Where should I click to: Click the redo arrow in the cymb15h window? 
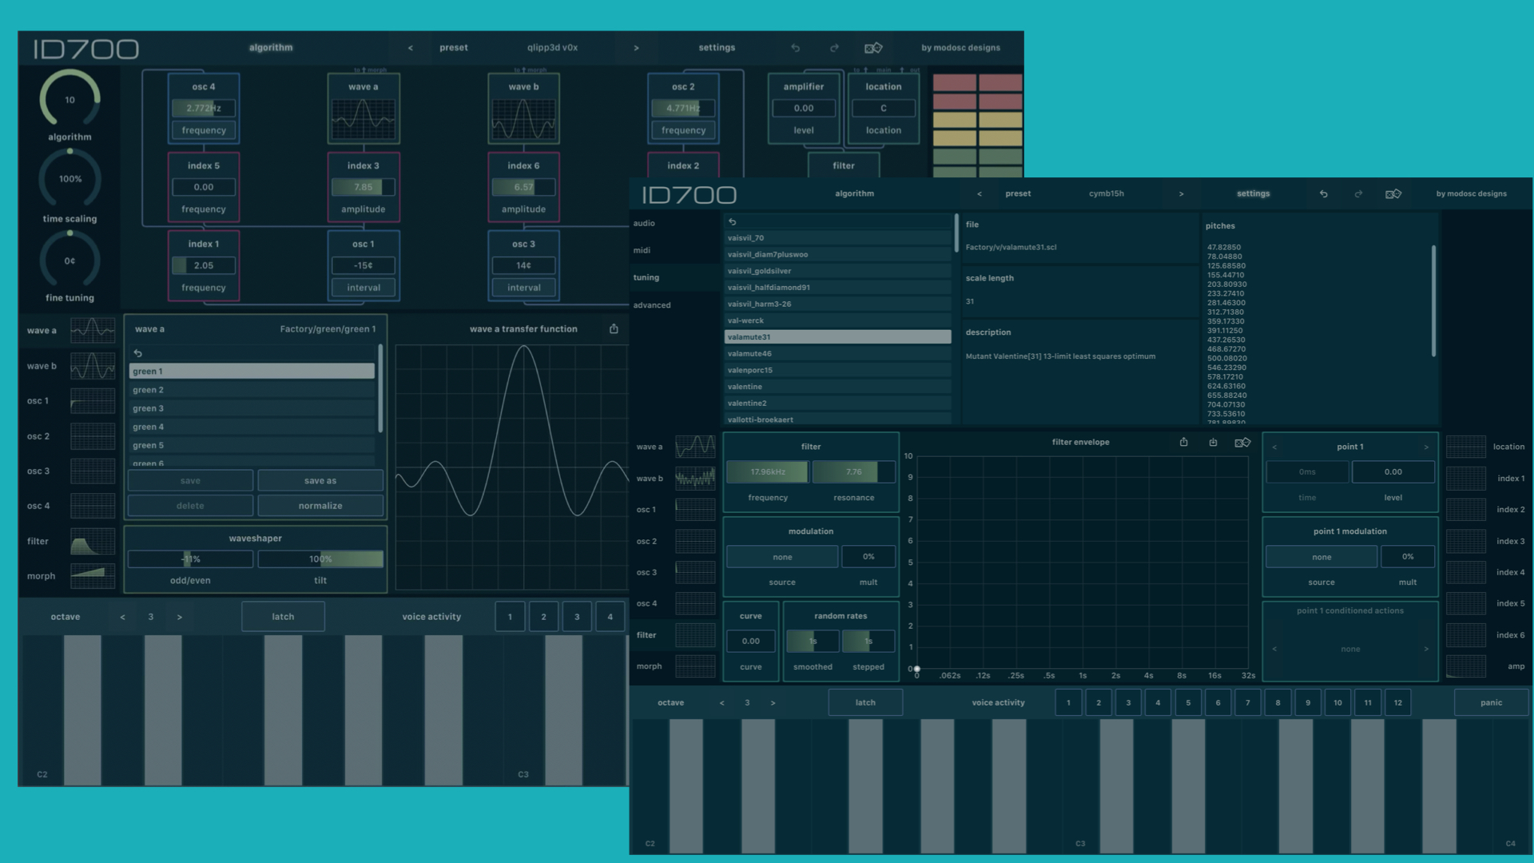click(x=1358, y=193)
